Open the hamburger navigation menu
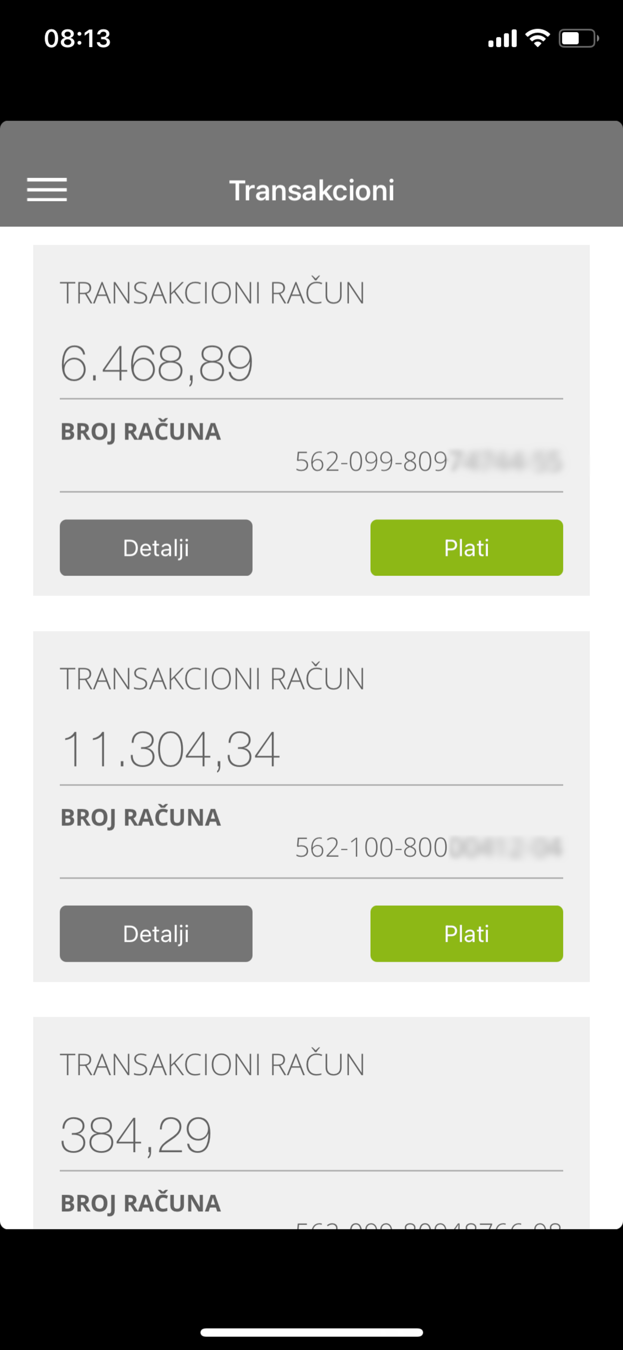The height and width of the screenshot is (1350, 623). (x=47, y=189)
